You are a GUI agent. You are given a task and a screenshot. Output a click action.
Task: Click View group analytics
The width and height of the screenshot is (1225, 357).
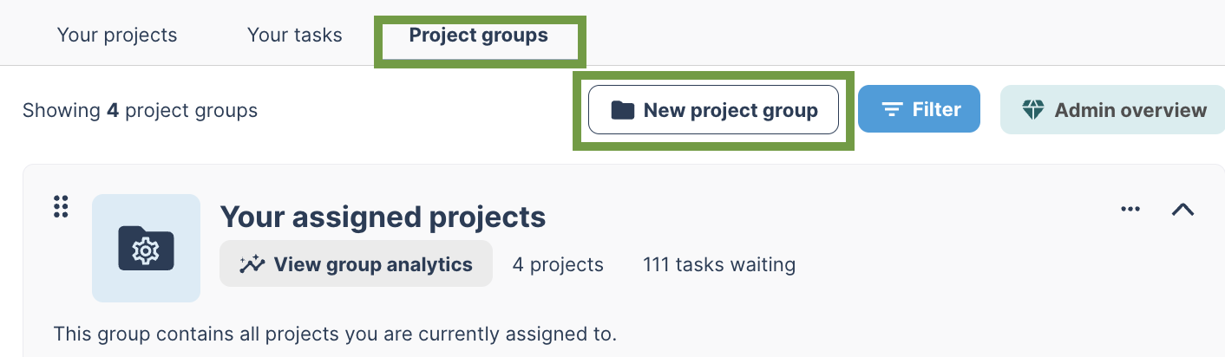pos(356,264)
